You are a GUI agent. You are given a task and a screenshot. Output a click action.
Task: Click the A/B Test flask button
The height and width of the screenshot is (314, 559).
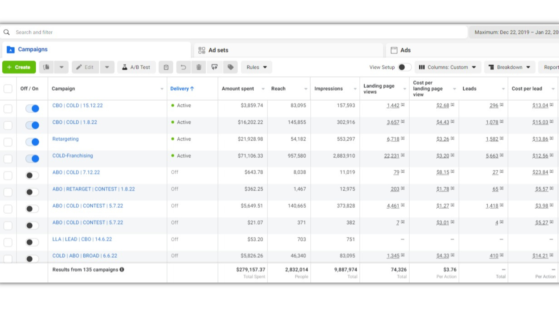pyautogui.click(x=136, y=67)
